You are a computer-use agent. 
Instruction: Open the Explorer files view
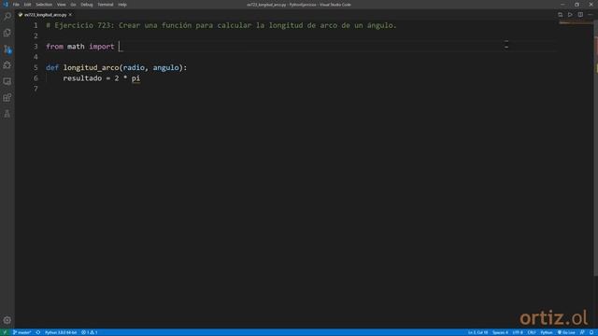point(7,33)
